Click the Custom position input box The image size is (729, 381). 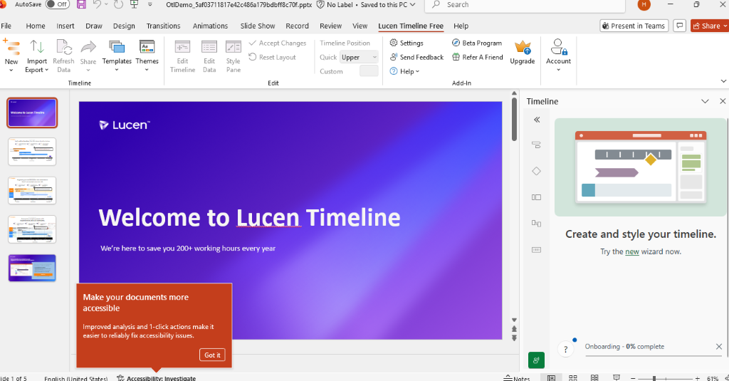[369, 71]
